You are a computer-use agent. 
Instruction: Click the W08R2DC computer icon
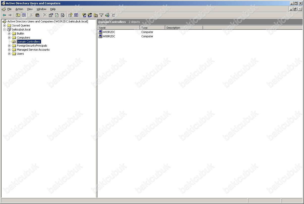[100, 36]
